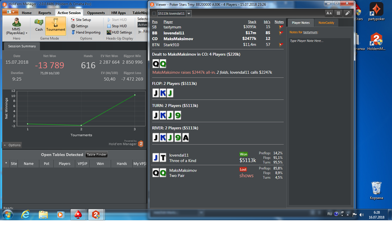This screenshot has width=392, height=234.
Task: Open HUD Settings
Action: pos(119,32)
